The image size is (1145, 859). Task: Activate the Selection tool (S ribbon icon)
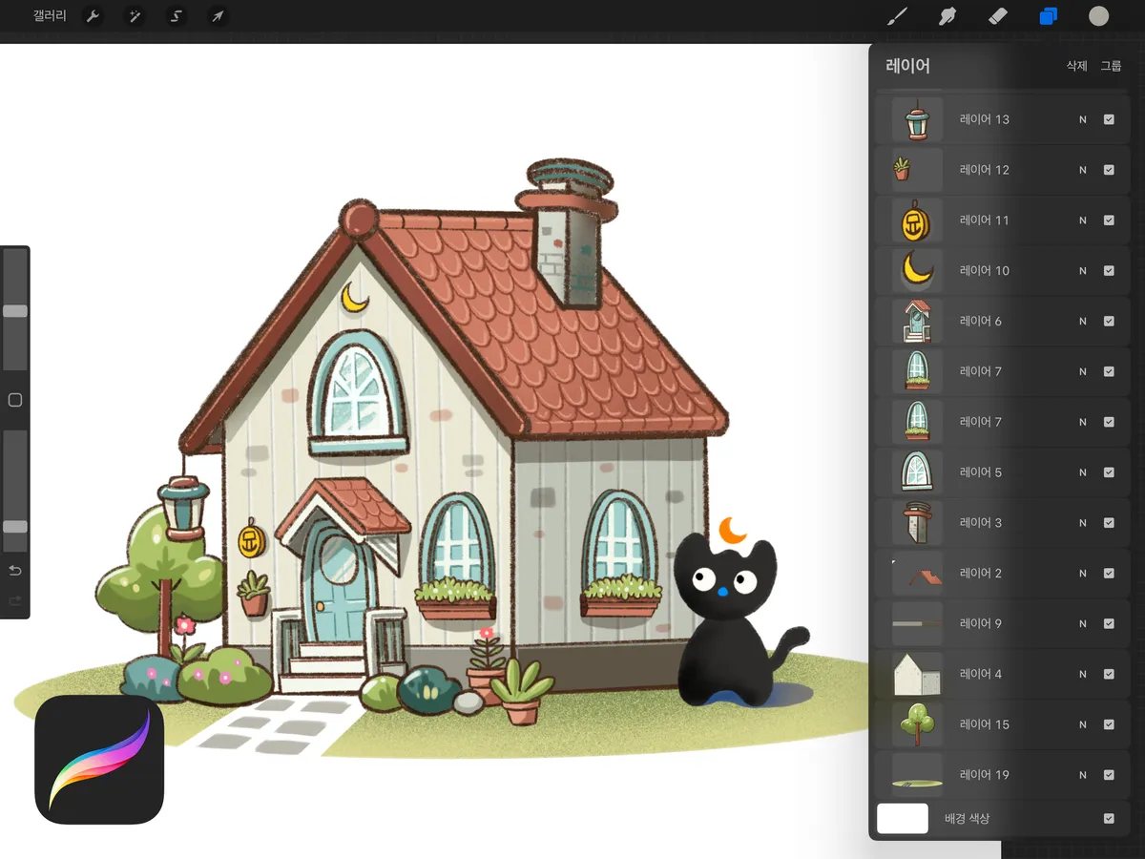[177, 16]
